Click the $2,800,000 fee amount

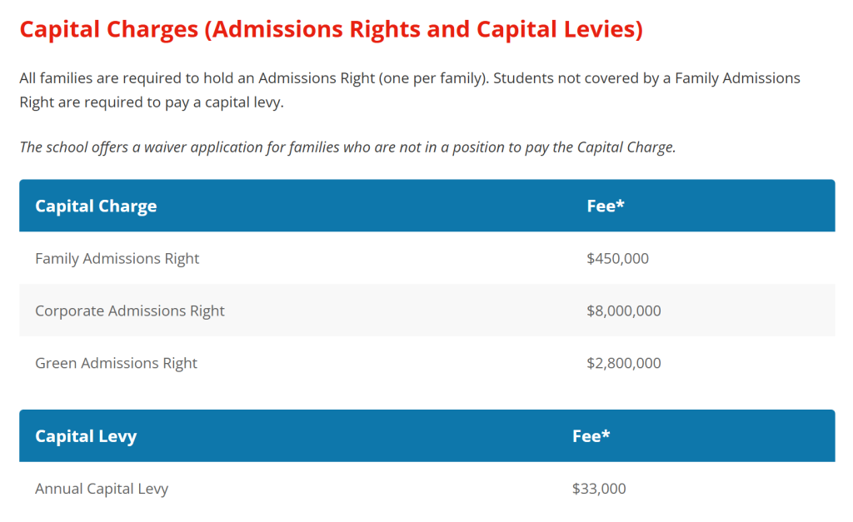(624, 363)
